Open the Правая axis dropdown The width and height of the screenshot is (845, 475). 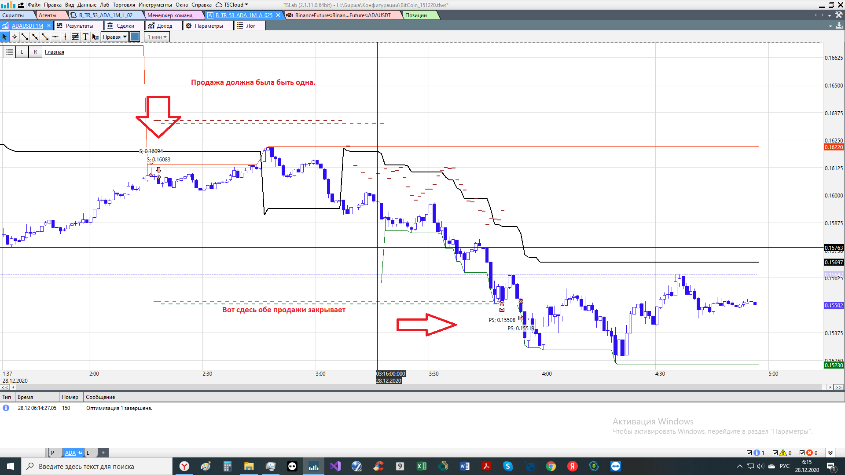[115, 37]
